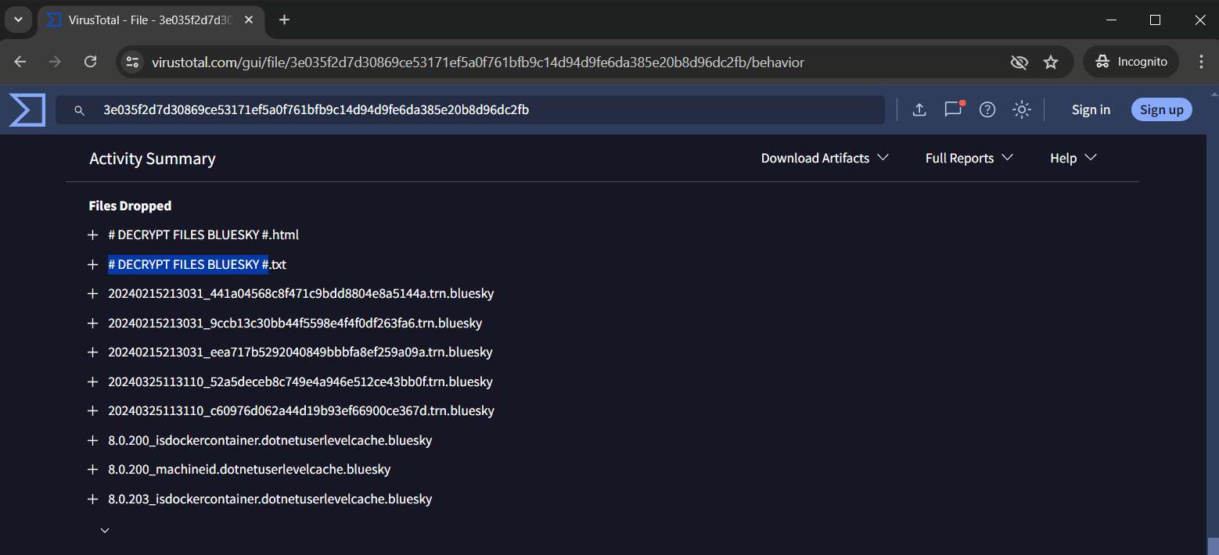Toggle the light theme sun icon
The height and width of the screenshot is (555, 1219).
click(x=1021, y=110)
